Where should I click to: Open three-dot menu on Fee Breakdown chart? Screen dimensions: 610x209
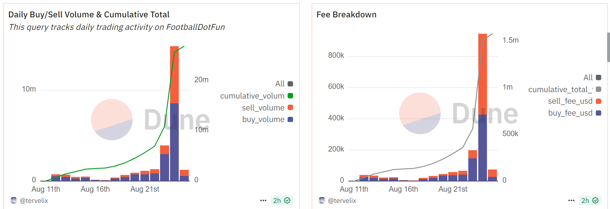pos(571,201)
